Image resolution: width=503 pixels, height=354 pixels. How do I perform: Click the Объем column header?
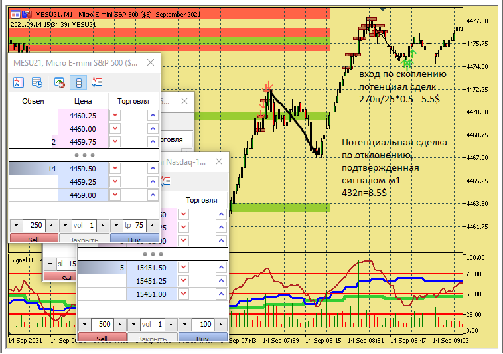[33, 101]
